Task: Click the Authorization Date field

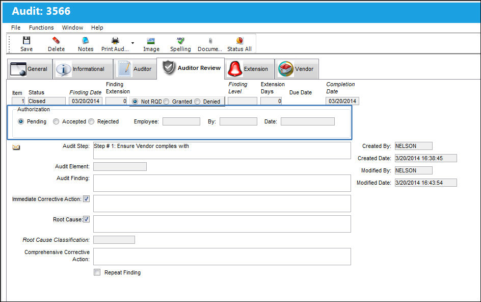Action: coord(308,121)
